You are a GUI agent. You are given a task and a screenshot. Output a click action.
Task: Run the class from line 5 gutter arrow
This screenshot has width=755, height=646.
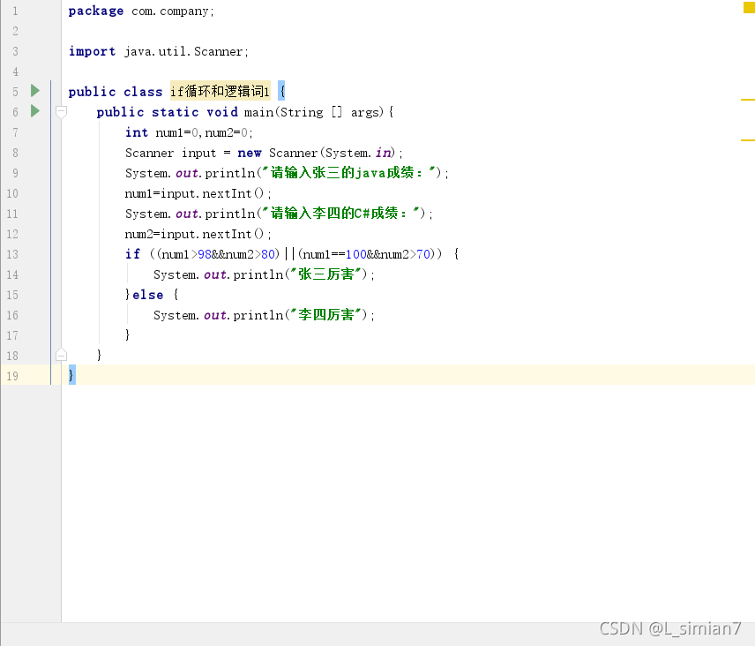tap(35, 91)
